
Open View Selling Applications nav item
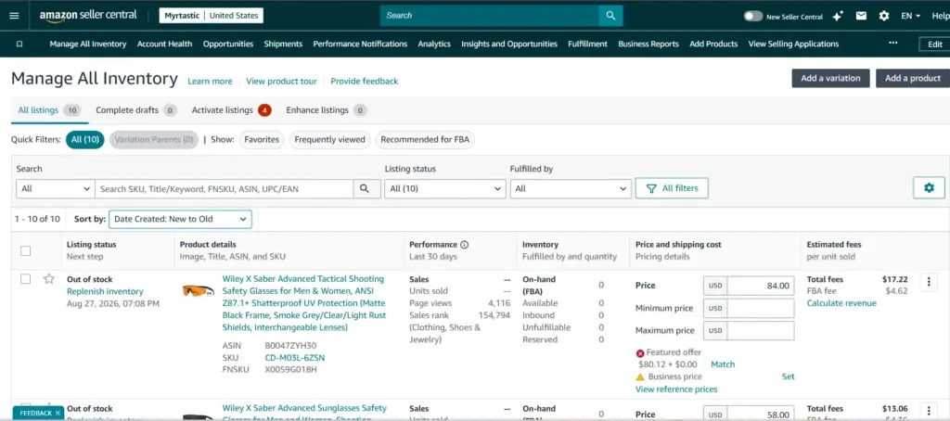793,45
